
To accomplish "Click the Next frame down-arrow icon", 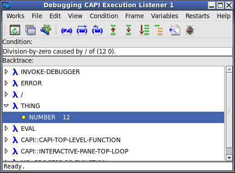I will coord(128,30).
